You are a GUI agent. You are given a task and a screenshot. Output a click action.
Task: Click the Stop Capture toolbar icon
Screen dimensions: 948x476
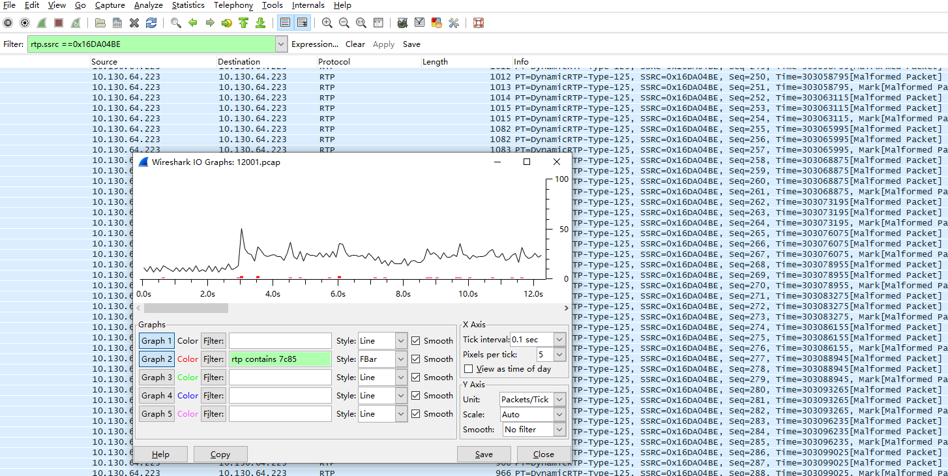coord(58,23)
